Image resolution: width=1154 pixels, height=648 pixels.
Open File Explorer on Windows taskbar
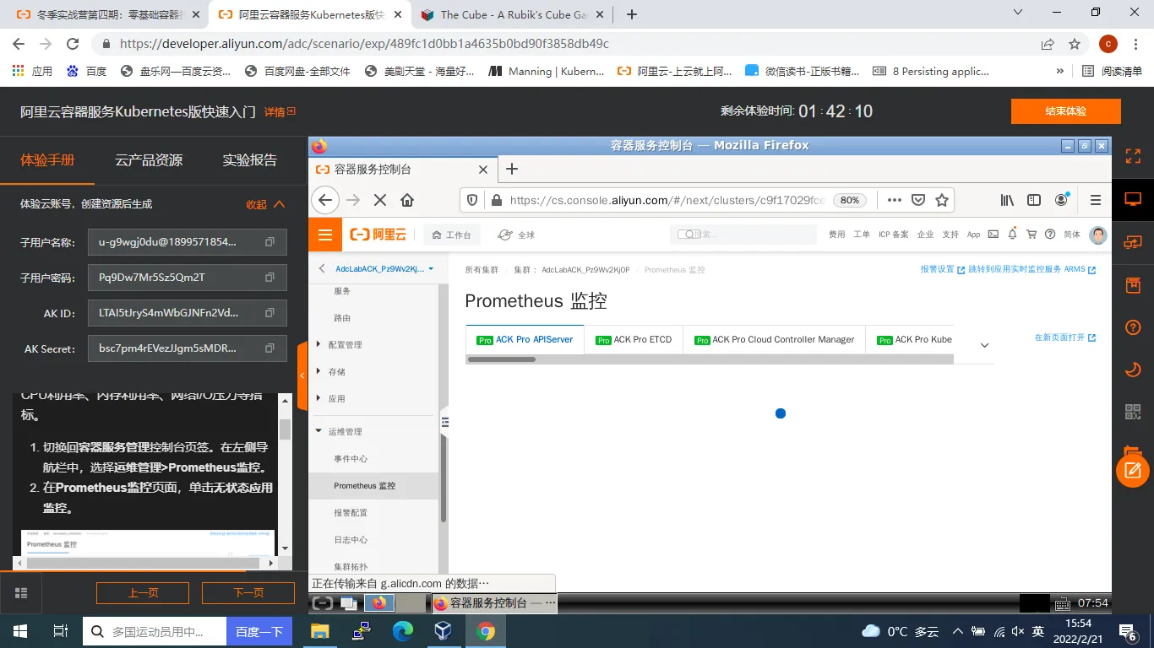click(x=320, y=631)
